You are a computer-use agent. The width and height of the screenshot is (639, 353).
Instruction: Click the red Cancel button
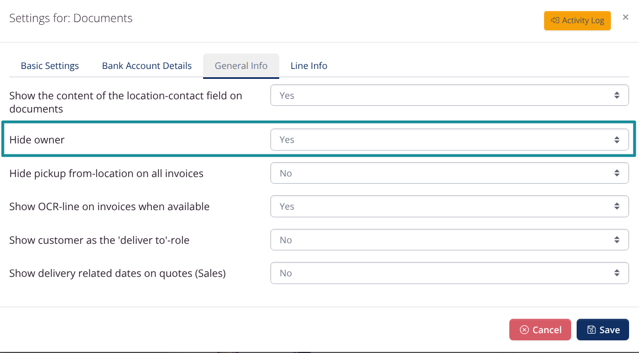(x=540, y=330)
